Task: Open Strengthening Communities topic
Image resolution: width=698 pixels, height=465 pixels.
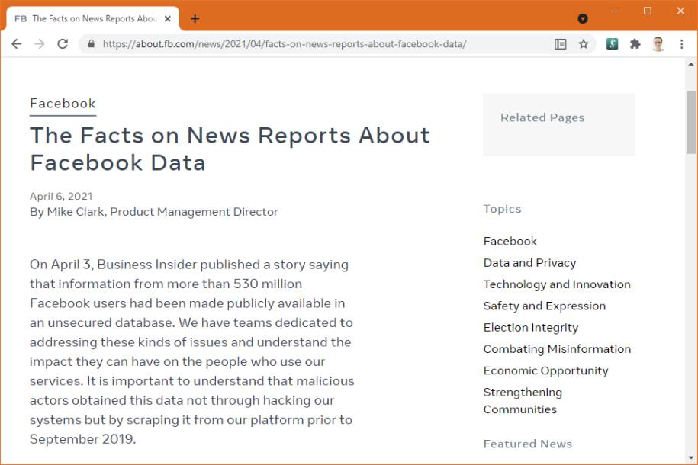Action: [523, 400]
